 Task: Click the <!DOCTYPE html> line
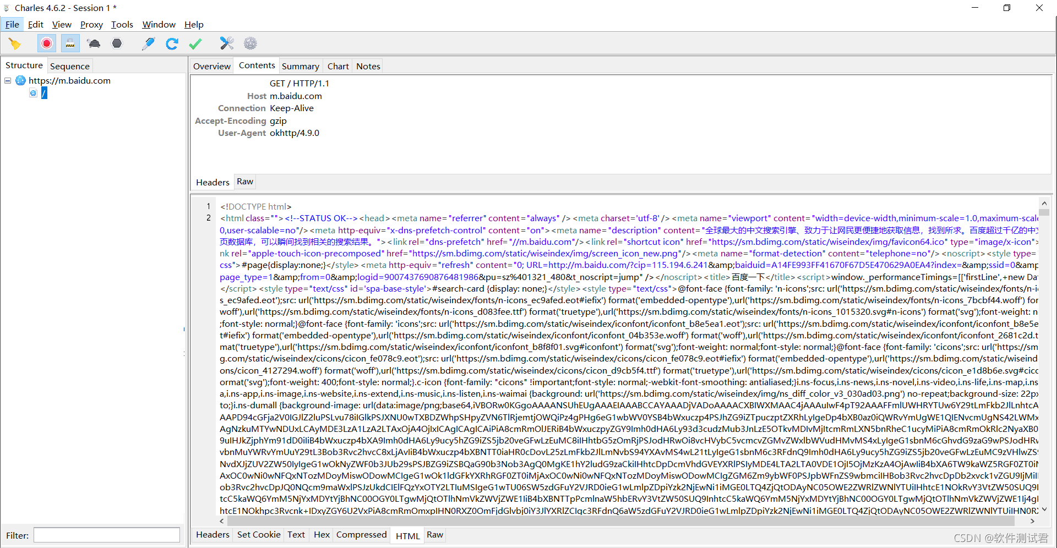pos(255,207)
